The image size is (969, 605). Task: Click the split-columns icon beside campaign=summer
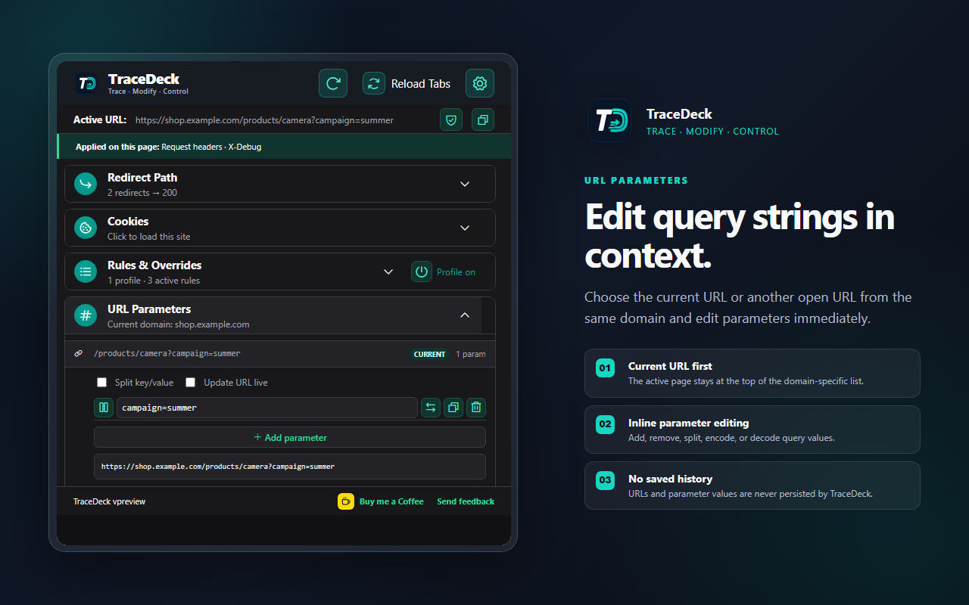pyautogui.click(x=104, y=408)
